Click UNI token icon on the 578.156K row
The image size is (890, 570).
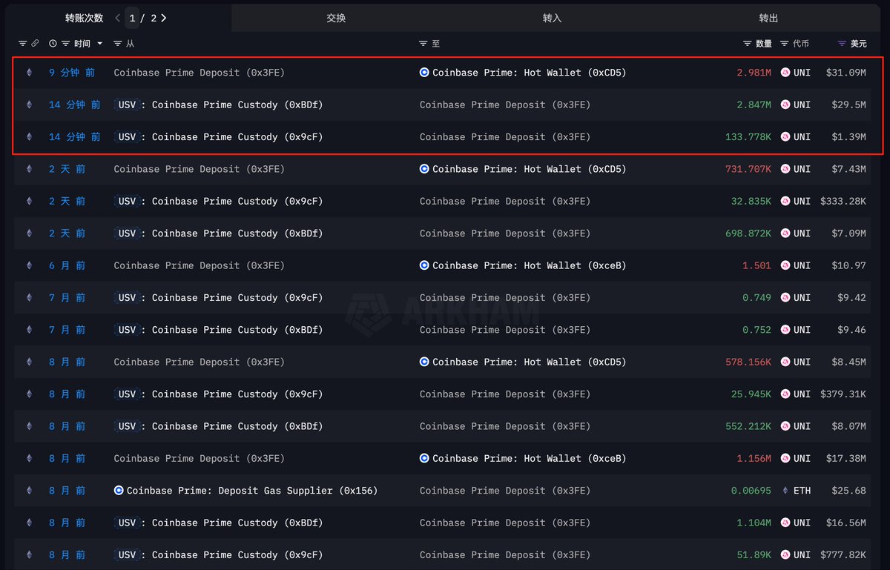pyautogui.click(x=785, y=362)
